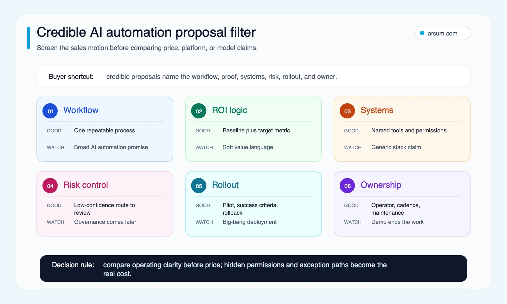Click the 02 number badge for ROI logic
The width and height of the screenshot is (507, 304).
pyautogui.click(x=199, y=111)
